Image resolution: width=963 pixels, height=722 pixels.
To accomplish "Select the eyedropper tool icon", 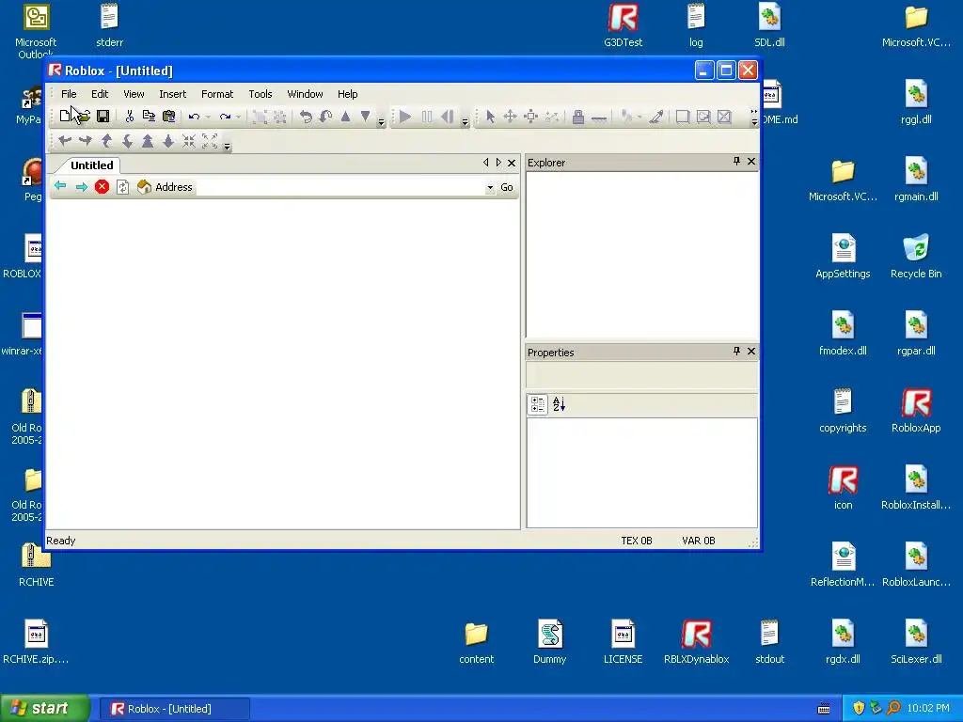I will click(x=655, y=117).
